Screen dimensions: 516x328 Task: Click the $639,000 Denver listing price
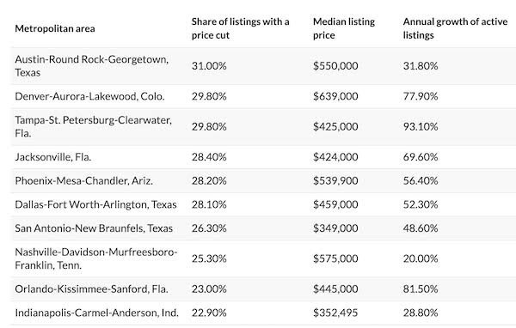[x=335, y=96]
